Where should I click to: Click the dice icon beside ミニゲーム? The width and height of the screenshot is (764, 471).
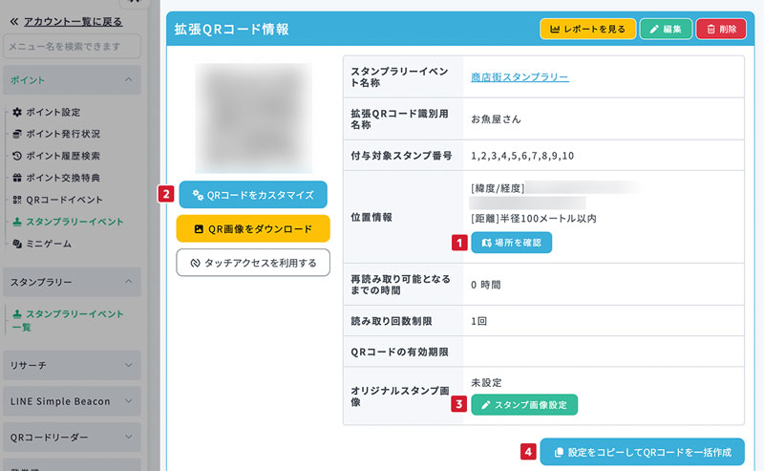(x=17, y=244)
